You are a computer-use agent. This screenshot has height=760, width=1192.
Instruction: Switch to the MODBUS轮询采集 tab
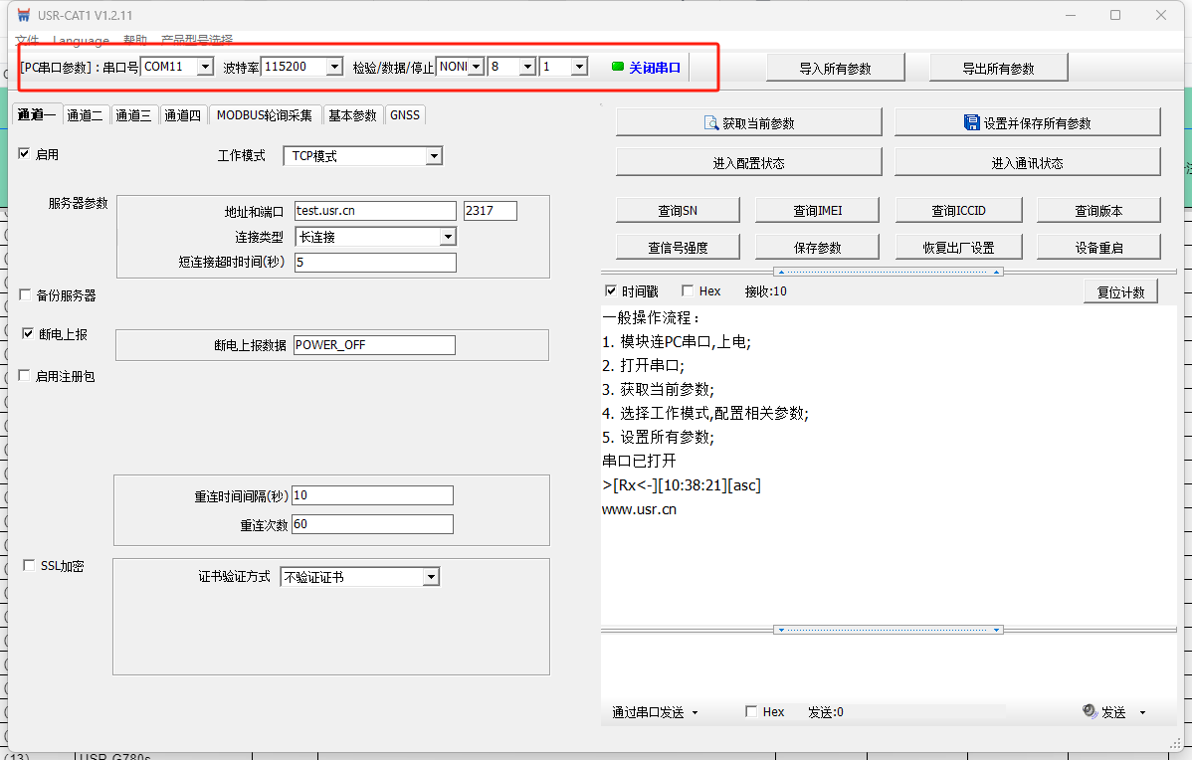265,115
